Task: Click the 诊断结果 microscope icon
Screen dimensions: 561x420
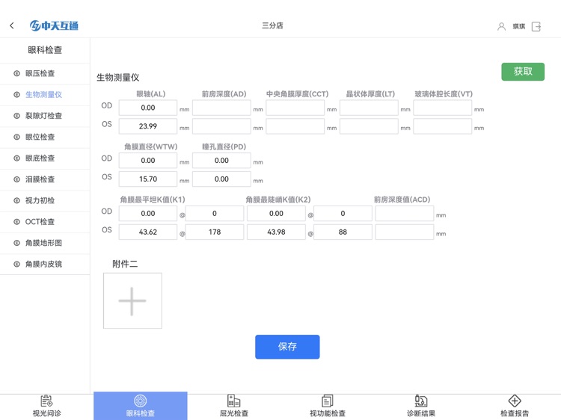Action: click(x=420, y=401)
